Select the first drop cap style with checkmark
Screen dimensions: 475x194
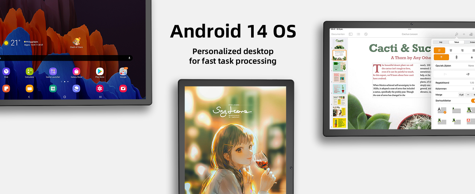(442, 110)
